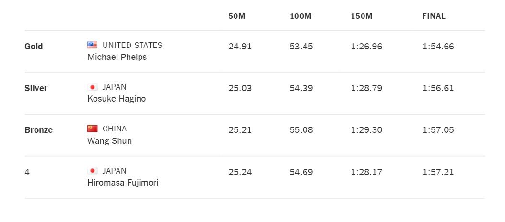This screenshot has height=222, width=505.
Task: Click the UNITED STATES country label
Action: click(x=132, y=45)
